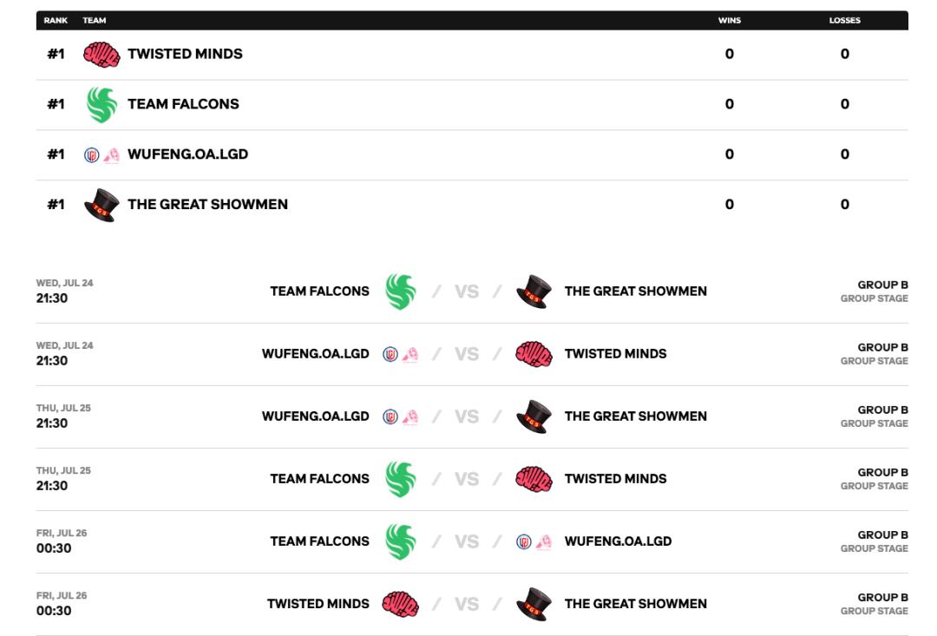Screen dimensions: 937x636
Task: Click Wufeng.OA.LGD logo in the Fri Jul 26 Falcons match
Action: click(x=534, y=542)
